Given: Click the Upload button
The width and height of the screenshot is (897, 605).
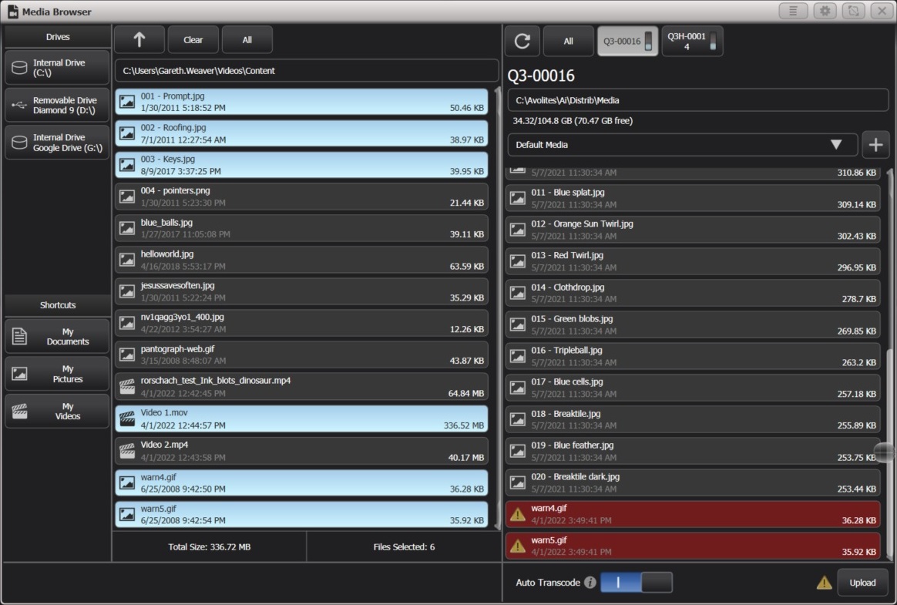Looking at the screenshot, I should (862, 583).
